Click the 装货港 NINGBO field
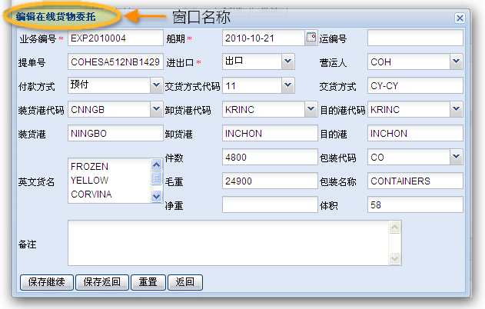The height and width of the screenshot is (309, 485). click(x=115, y=133)
